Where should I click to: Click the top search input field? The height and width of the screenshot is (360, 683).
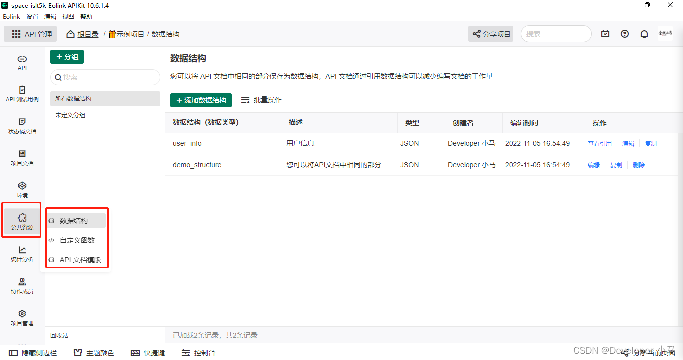pos(556,34)
